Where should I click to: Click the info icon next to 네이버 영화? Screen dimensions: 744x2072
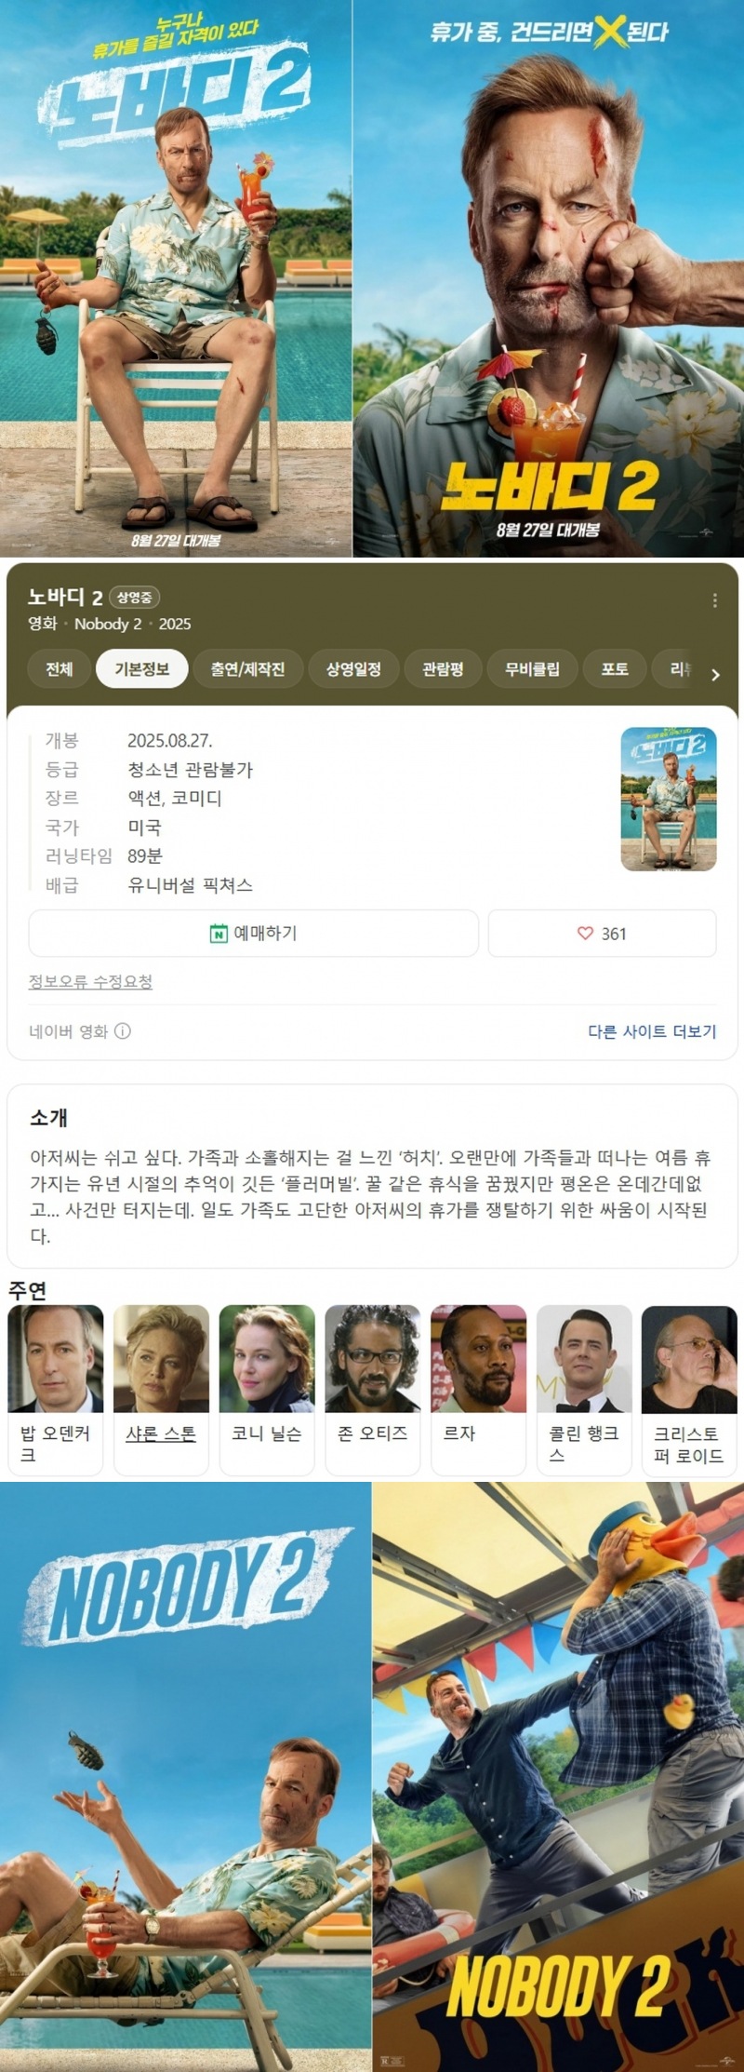click(123, 1030)
